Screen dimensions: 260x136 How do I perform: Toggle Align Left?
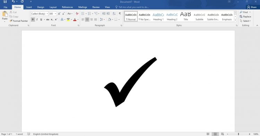(83, 19)
